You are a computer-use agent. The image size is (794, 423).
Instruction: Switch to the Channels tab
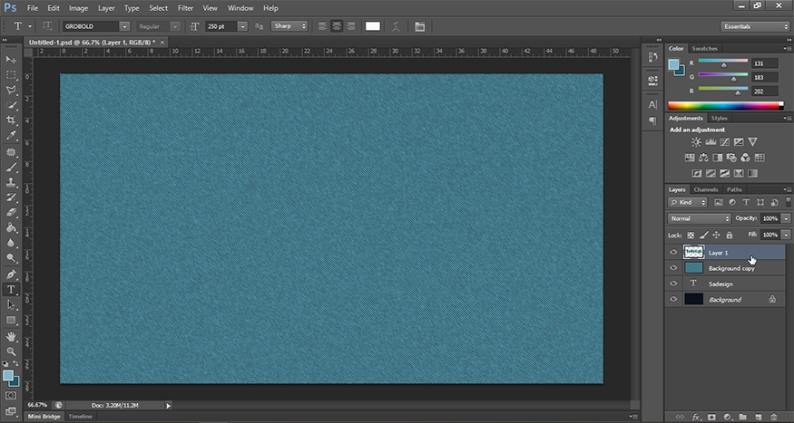coord(706,189)
